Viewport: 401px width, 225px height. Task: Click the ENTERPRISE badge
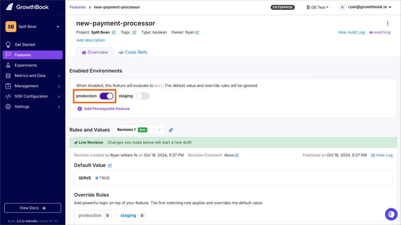pyautogui.click(x=282, y=7)
